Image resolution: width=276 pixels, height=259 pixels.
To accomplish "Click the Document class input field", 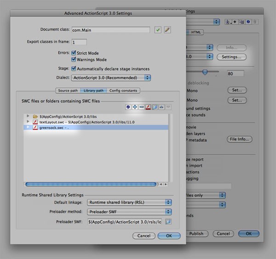I will coord(111,30).
